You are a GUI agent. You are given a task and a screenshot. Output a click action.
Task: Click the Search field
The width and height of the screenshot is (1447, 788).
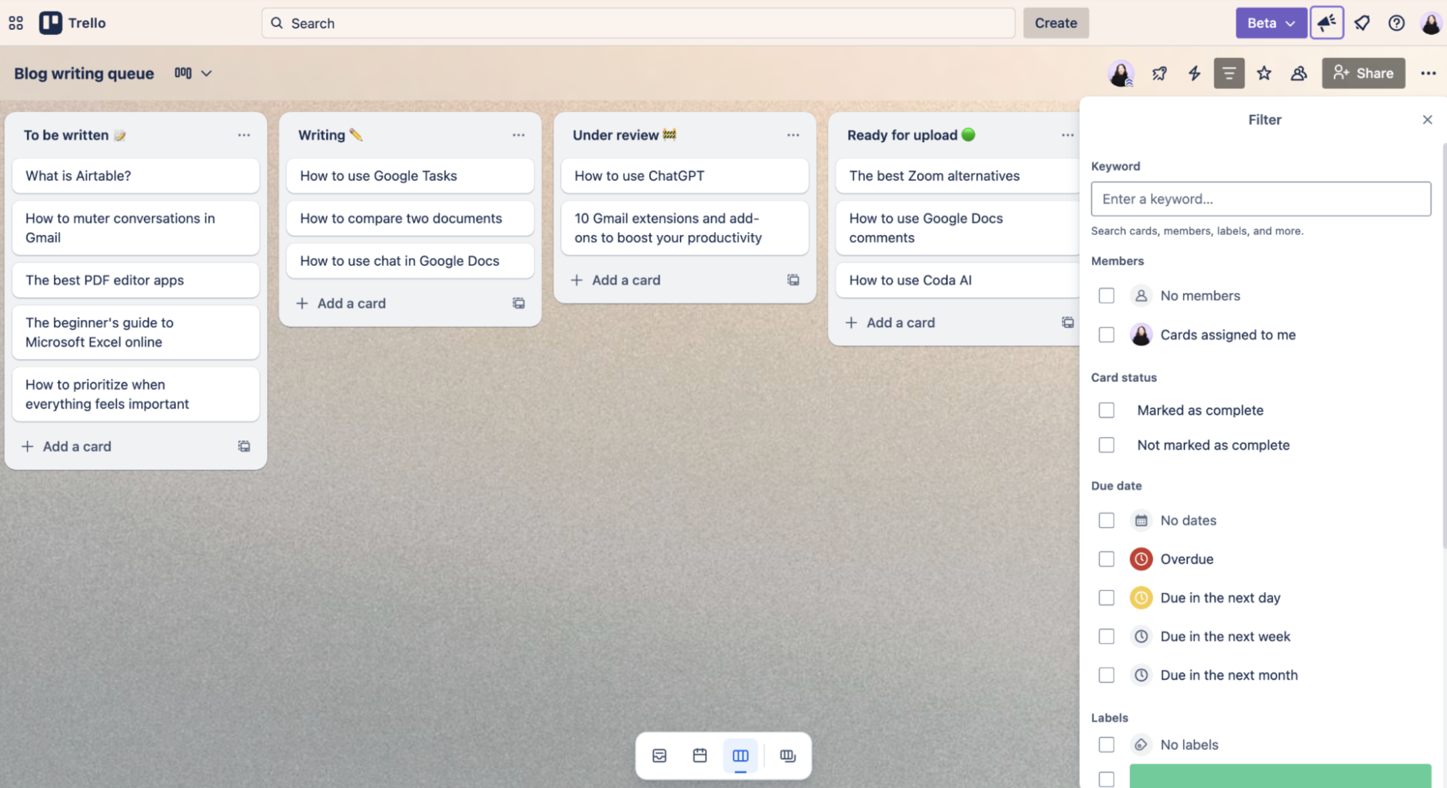click(638, 23)
